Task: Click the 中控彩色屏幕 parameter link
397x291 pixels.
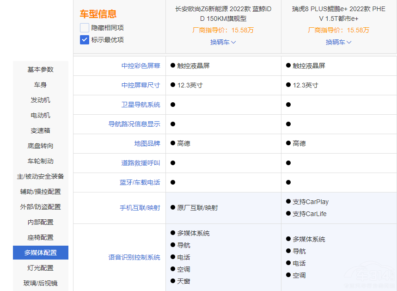Action: [140, 66]
